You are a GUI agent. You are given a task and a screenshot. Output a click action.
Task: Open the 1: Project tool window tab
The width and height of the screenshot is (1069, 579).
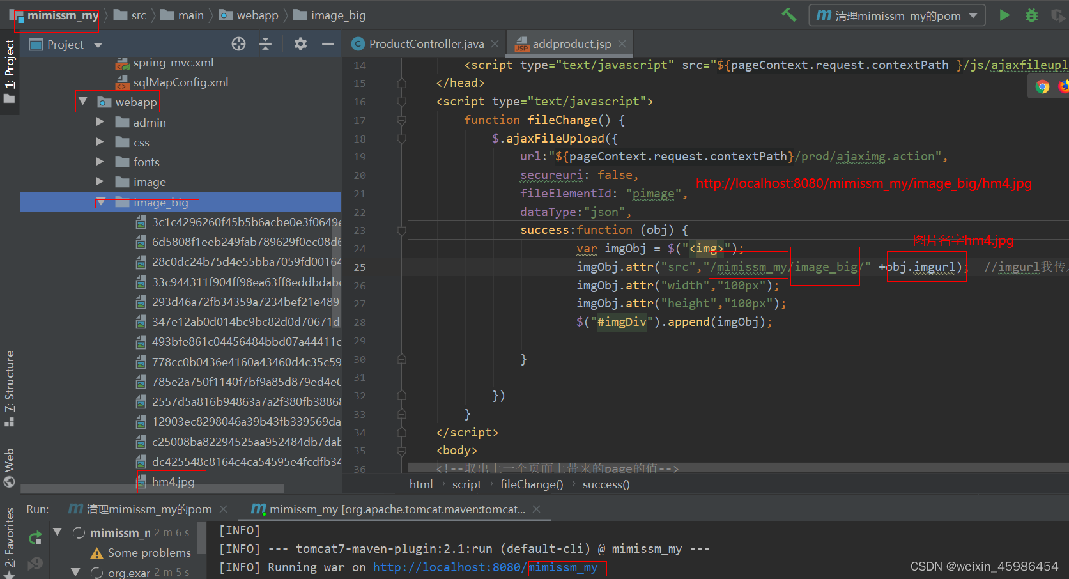tap(10, 72)
